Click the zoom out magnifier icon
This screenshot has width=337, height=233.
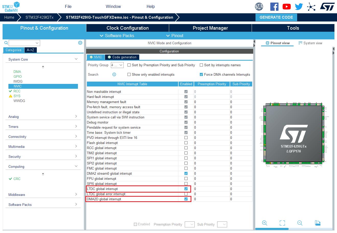click(x=300, y=223)
